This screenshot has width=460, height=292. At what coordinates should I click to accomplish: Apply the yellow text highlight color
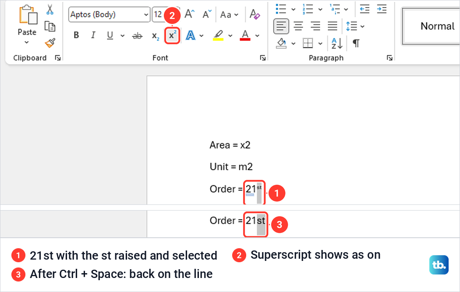click(218, 35)
